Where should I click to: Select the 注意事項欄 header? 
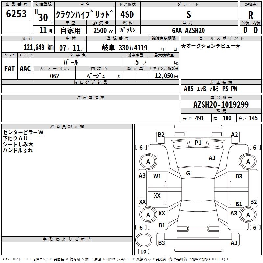tap(90, 97)
